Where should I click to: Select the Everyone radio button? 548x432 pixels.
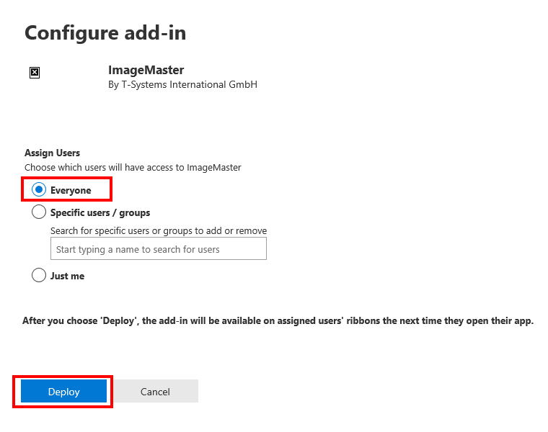39,189
